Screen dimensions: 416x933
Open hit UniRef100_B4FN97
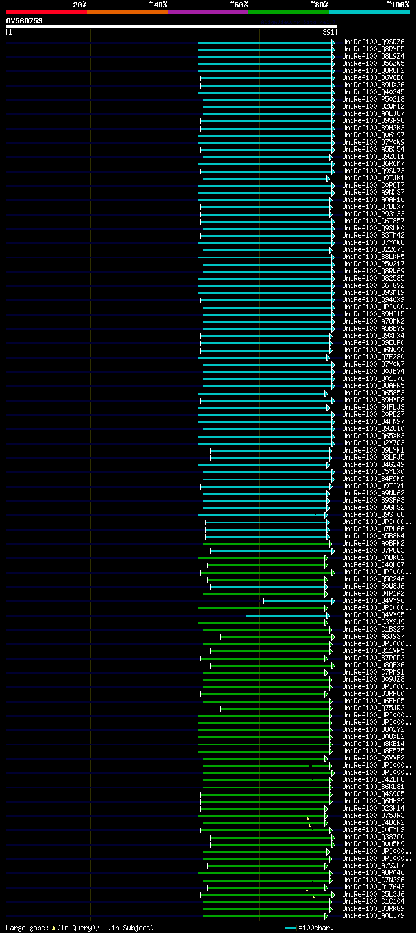point(374,421)
